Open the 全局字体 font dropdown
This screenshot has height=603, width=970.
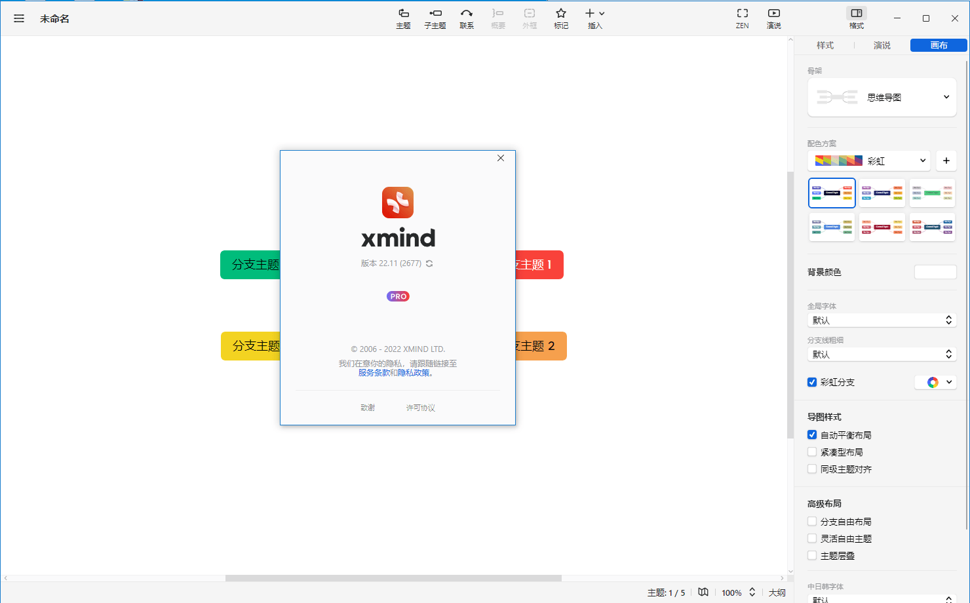tap(882, 320)
